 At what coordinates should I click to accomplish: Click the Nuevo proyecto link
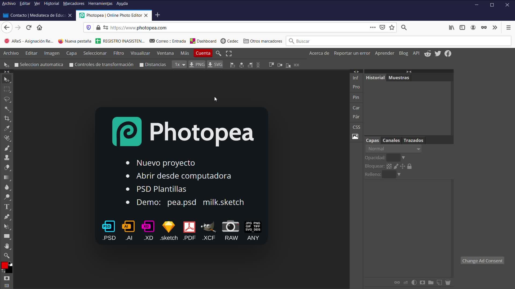165,163
